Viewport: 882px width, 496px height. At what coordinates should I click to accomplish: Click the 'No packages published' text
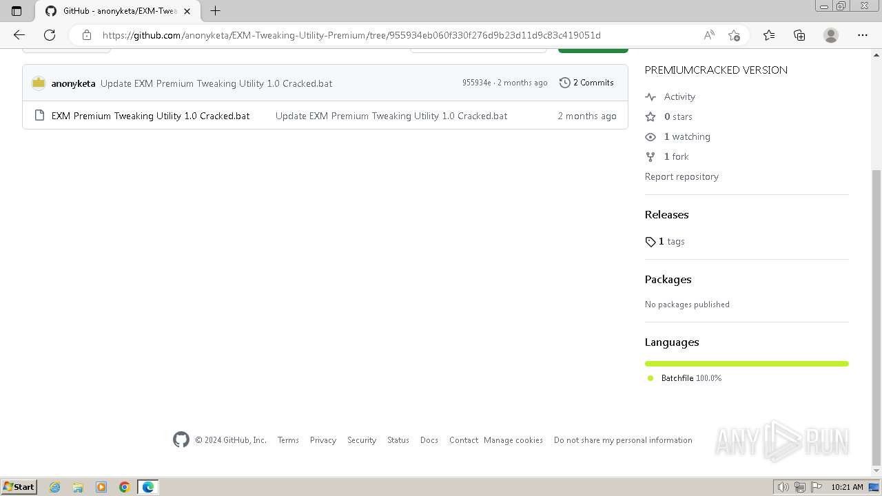(x=687, y=304)
